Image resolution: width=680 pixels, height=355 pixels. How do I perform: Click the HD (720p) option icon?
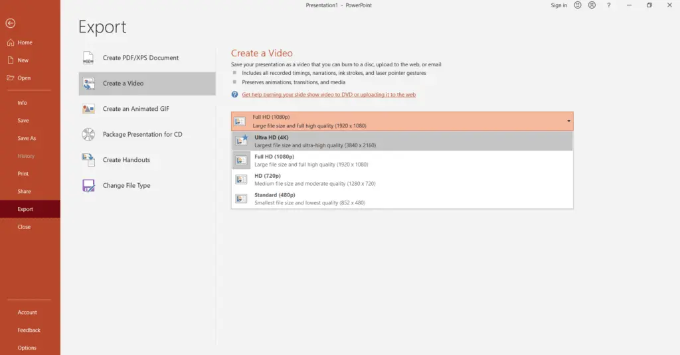(x=241, y=179)
